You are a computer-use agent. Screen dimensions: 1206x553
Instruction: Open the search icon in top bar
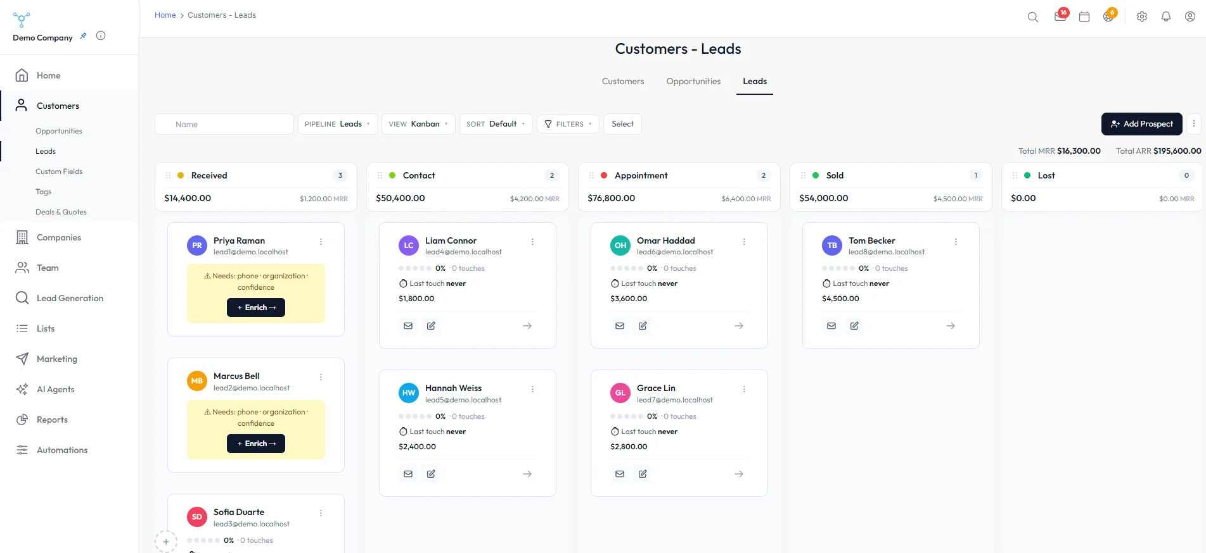(x=1032, y=17)
